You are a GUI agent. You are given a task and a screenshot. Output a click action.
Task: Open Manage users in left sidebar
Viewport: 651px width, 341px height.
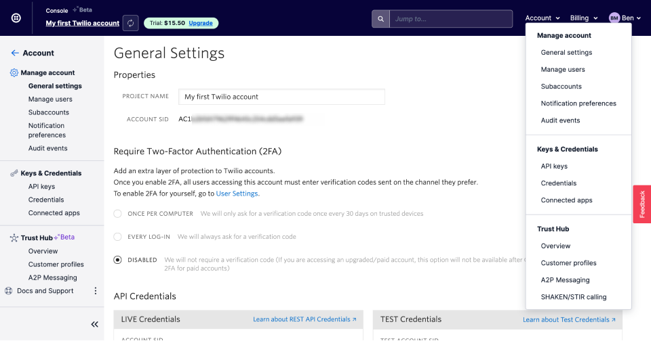(x=50, y=99)
